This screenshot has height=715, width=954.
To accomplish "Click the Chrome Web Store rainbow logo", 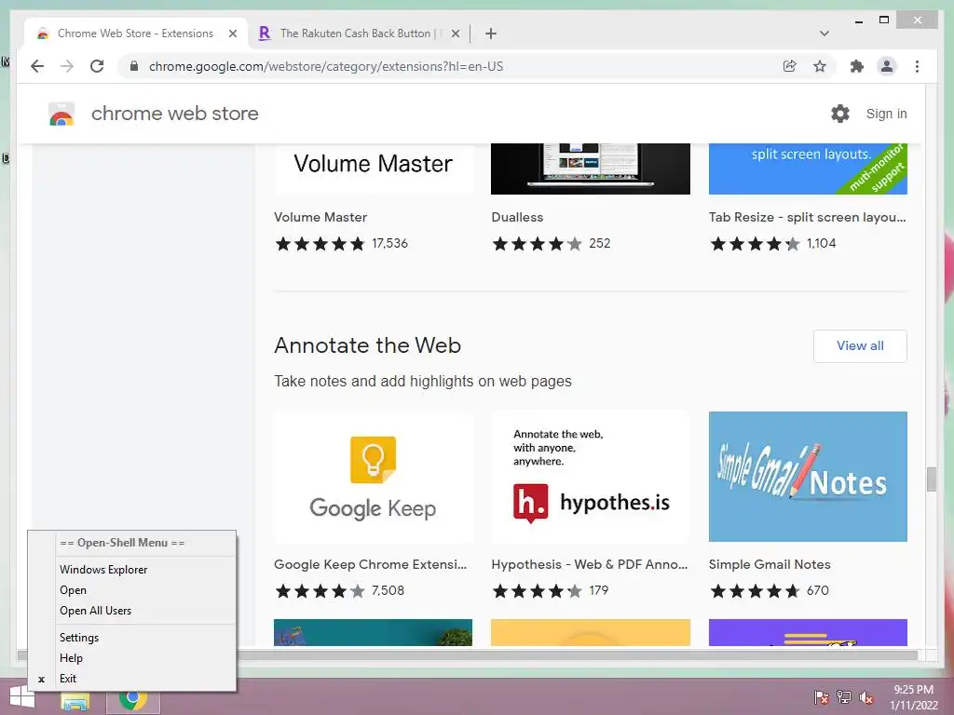I will click(x=61, y=114).
